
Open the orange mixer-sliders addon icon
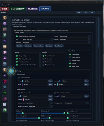coord(5,29)
